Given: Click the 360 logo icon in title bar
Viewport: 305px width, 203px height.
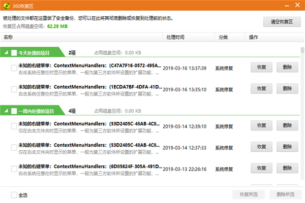Looking at the screenshot, I should pyautogui.click(x=7, y=6).
